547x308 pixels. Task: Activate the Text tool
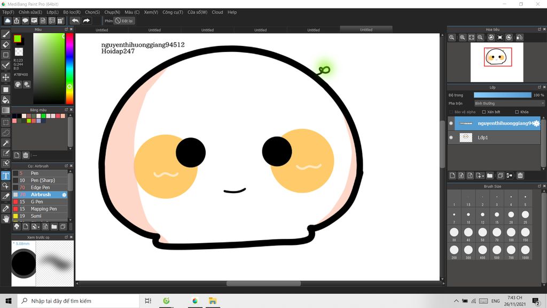coord(5,175)
